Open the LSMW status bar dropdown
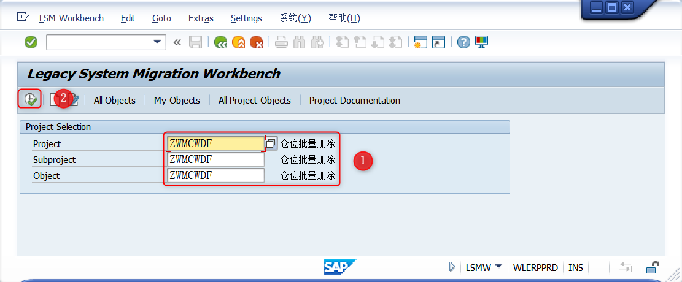Screen dimensions: 682x282 [x=498, y=266]
